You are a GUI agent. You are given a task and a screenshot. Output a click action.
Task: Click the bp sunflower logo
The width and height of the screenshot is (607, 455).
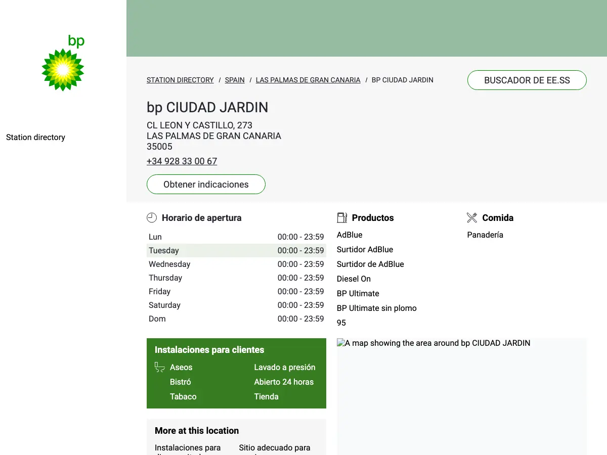[x=63, y=63]
